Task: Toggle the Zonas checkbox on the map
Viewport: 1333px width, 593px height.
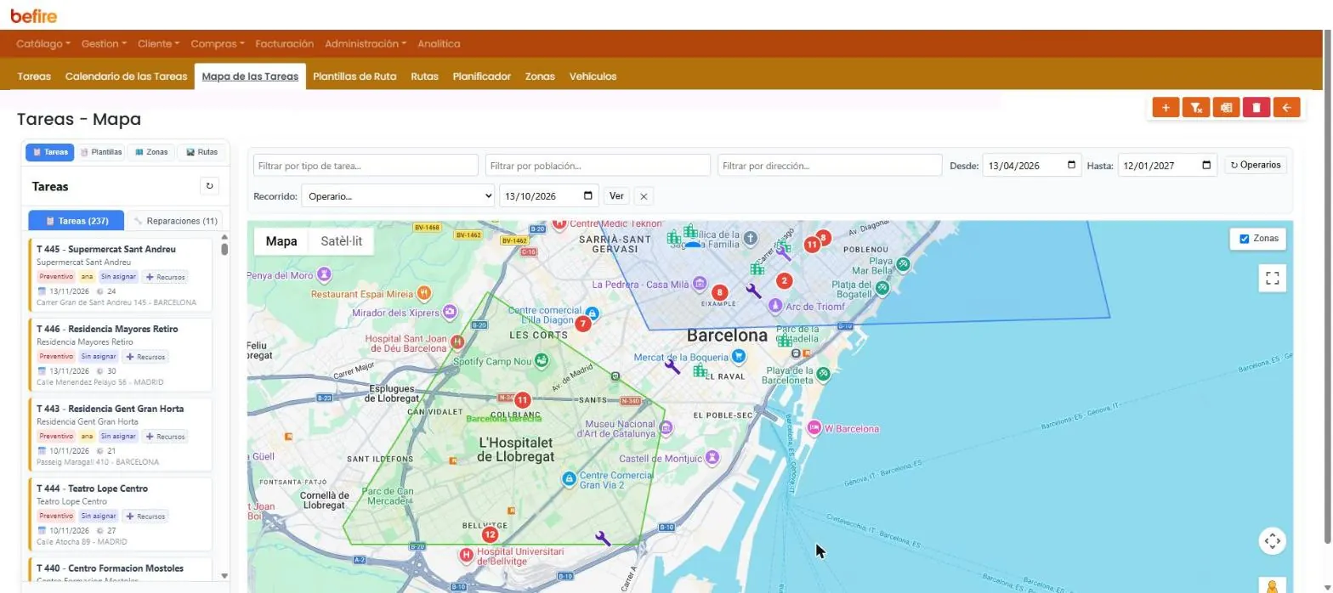Action: coord(1244,239)
